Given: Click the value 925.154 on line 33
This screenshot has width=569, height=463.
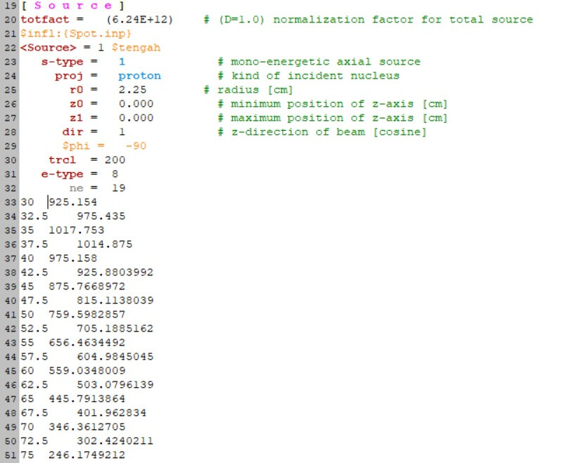Looking at the screenshot, I should (73, 202).
